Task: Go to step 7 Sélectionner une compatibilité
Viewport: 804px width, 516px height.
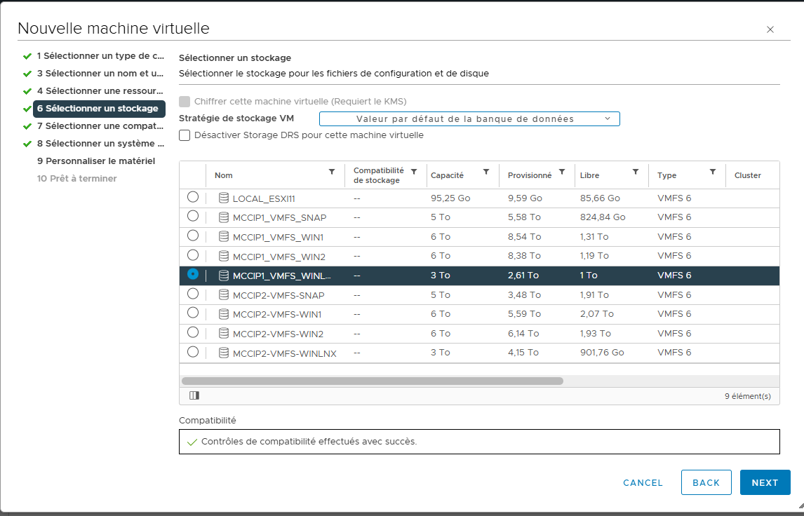Action: [x=100, y=126]
